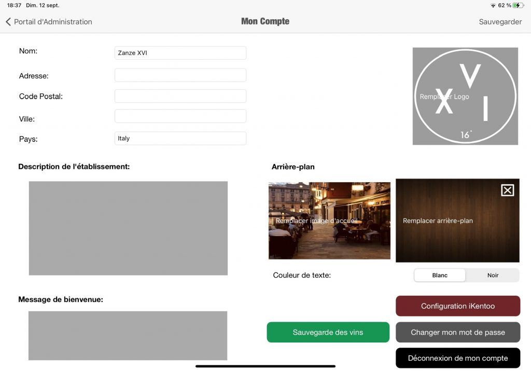Focus the Adresse input field
The image size is (531, 371).
point(180,75)
